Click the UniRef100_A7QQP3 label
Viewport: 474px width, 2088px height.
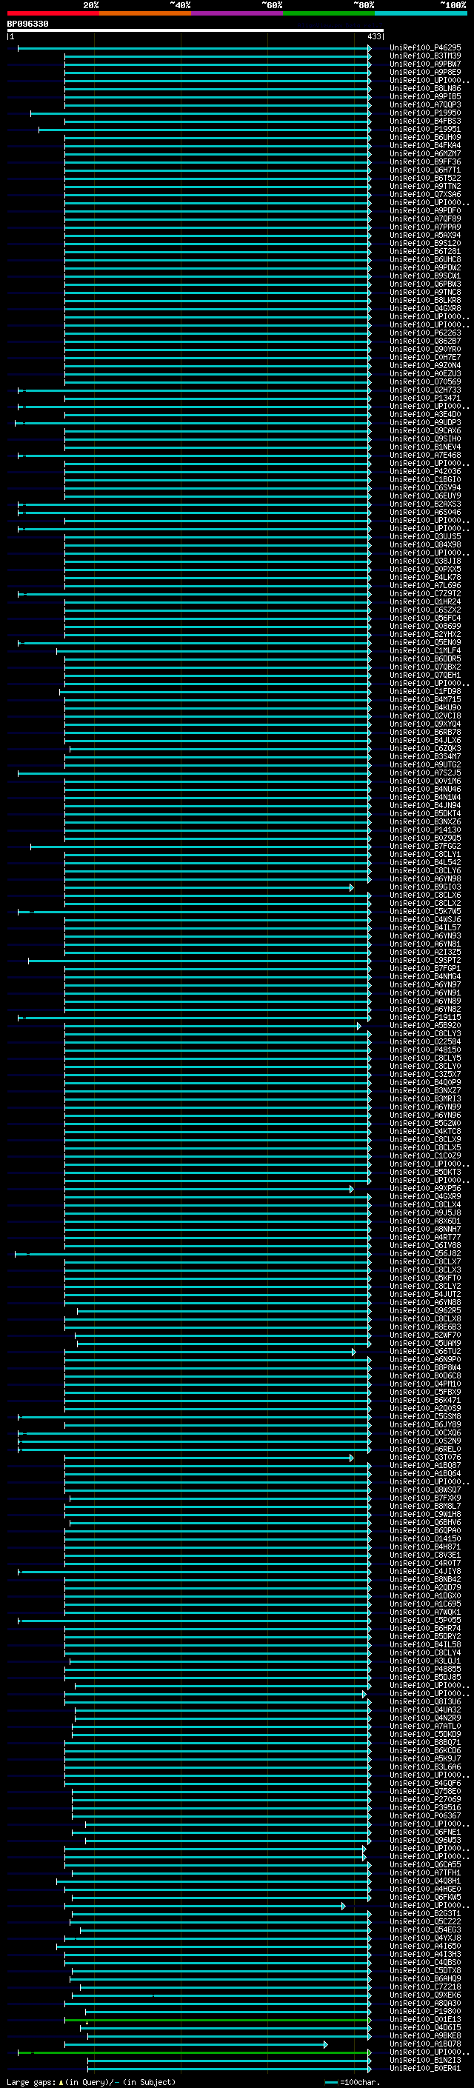[x=425, y=104]
